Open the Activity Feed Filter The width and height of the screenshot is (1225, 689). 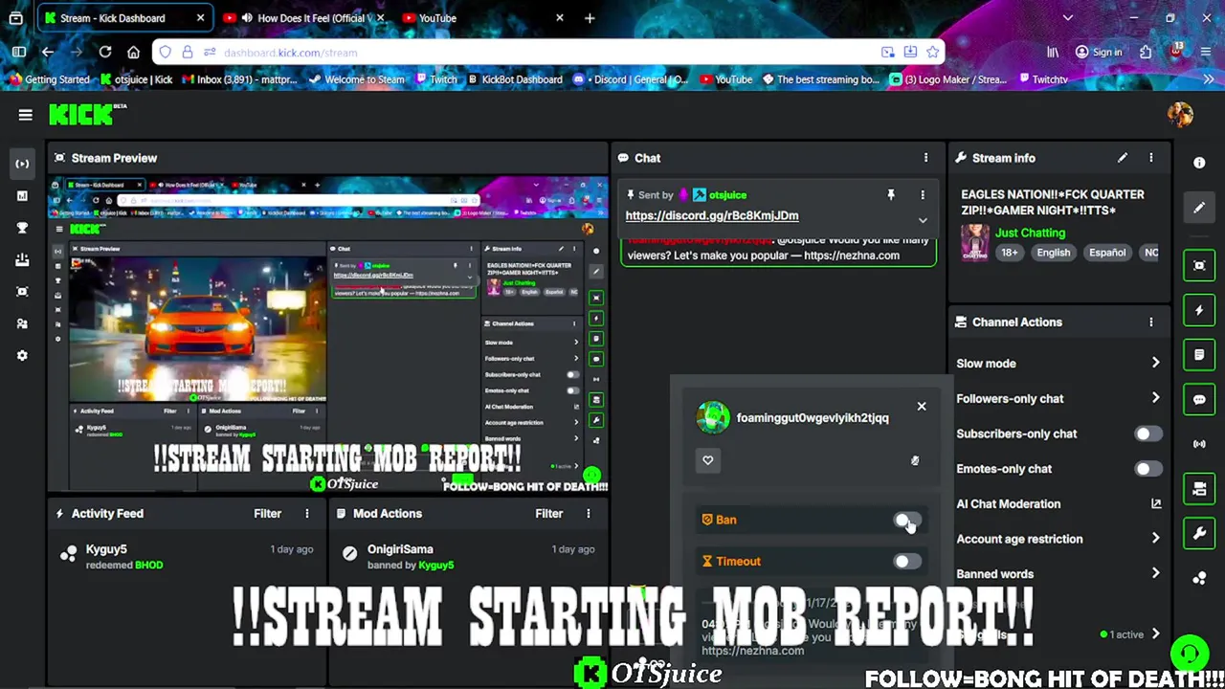coord(268,514)
